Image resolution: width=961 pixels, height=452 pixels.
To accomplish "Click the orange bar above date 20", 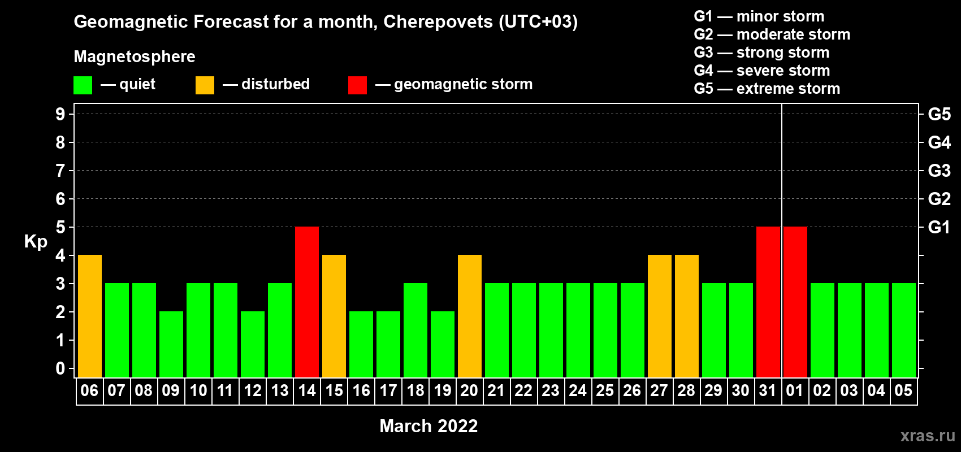I will [470, 316].
